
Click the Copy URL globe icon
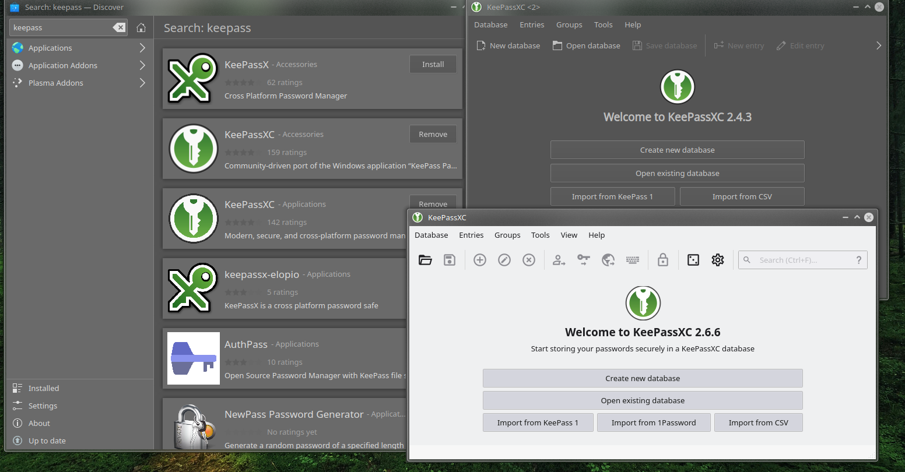point(608,260)
